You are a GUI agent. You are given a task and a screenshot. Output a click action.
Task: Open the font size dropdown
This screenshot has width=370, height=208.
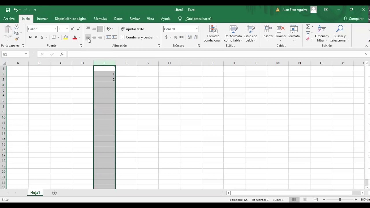tap(67, 29)
